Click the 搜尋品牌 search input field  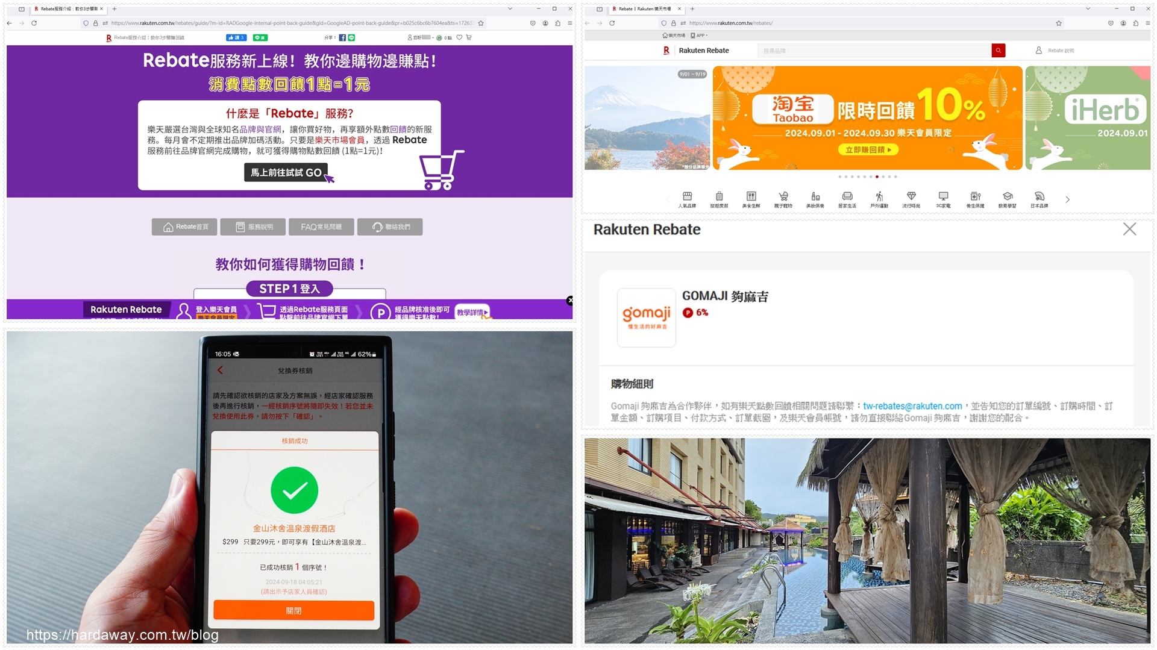coord(874,51)
